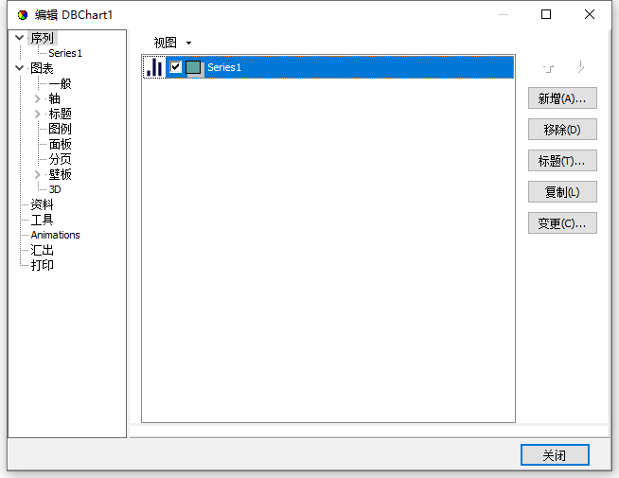Close the 编辑 DBChart1 window
This screenshot has width=619, height=478.
(590, 14)
